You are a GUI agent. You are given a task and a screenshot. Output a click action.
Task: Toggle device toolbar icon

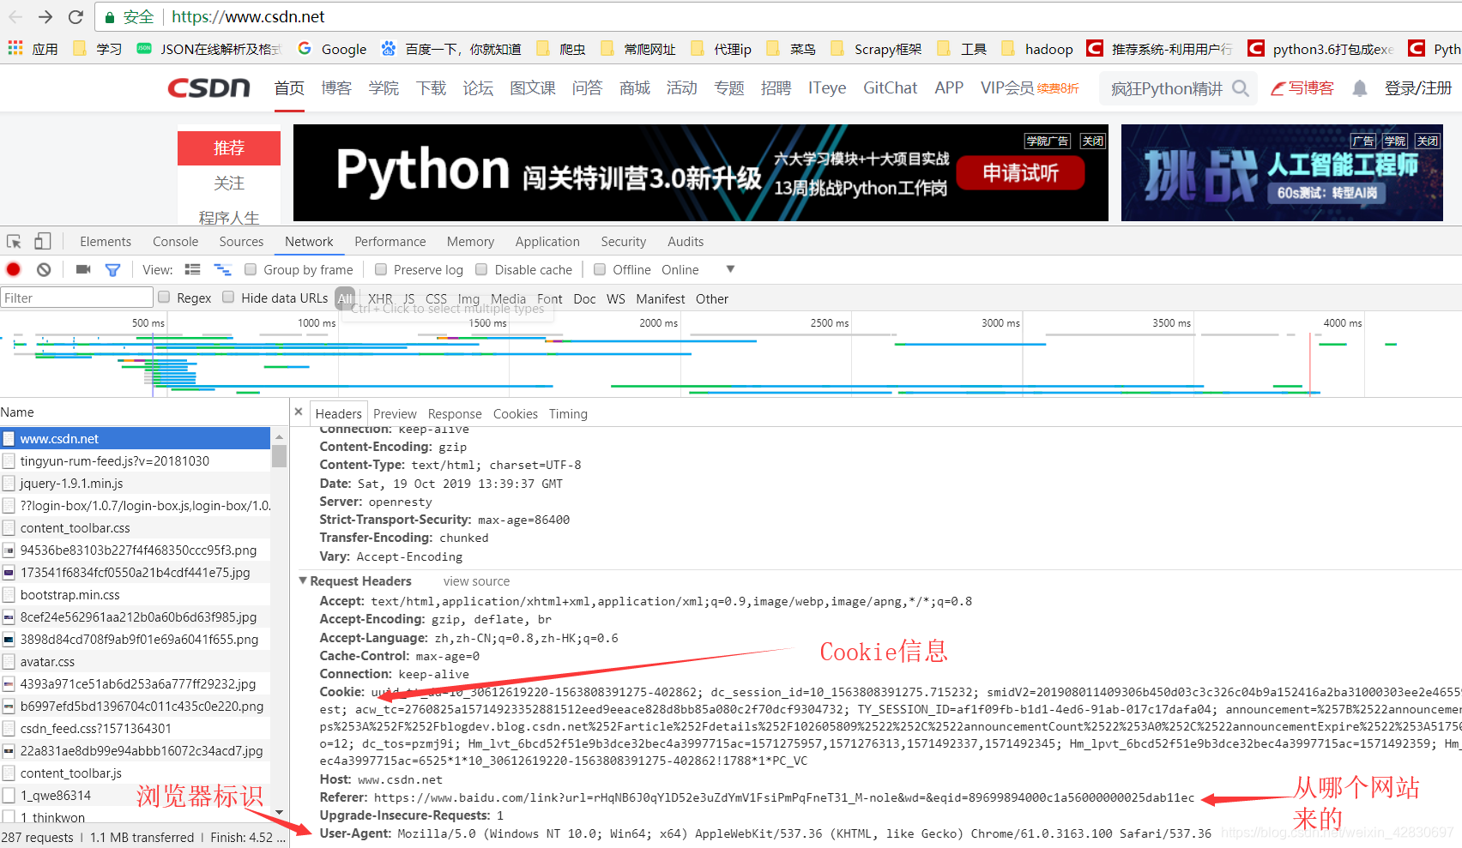coord(42,242)
